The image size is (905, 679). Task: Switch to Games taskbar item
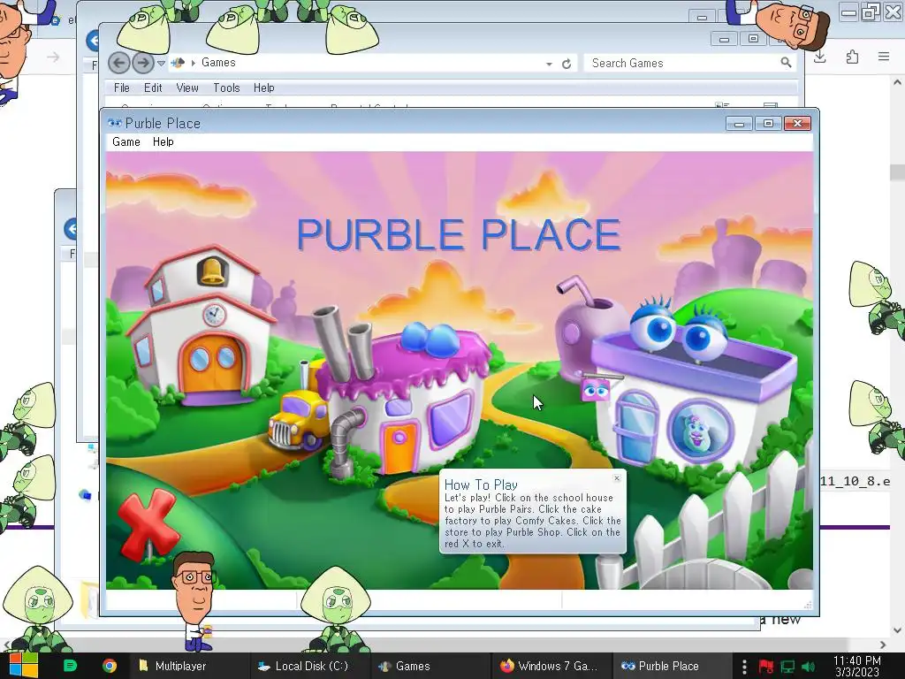point(430,666)
